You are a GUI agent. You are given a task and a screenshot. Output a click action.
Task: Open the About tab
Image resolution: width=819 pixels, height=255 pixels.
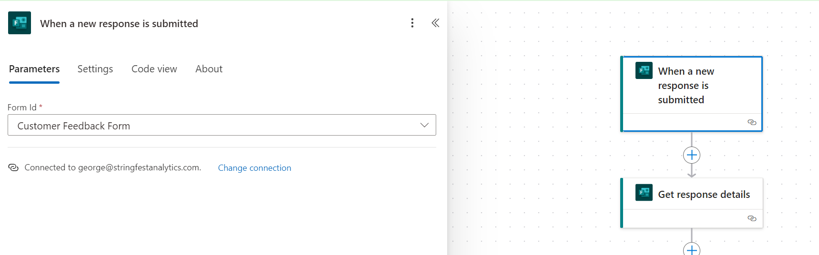(209, 69)
